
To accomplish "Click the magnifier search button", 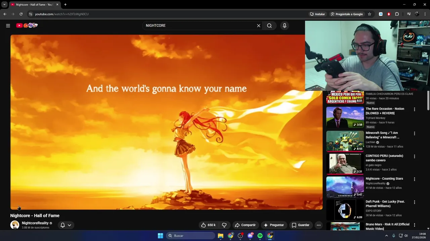I will click(x=269, y=25).
